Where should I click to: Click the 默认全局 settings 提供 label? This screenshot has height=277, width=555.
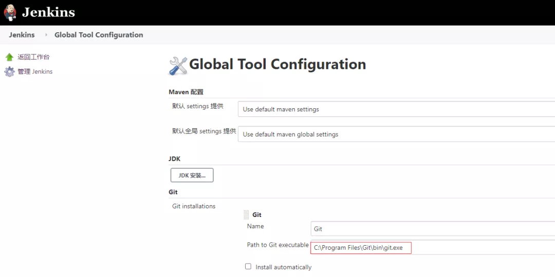[x=204, y=131]
